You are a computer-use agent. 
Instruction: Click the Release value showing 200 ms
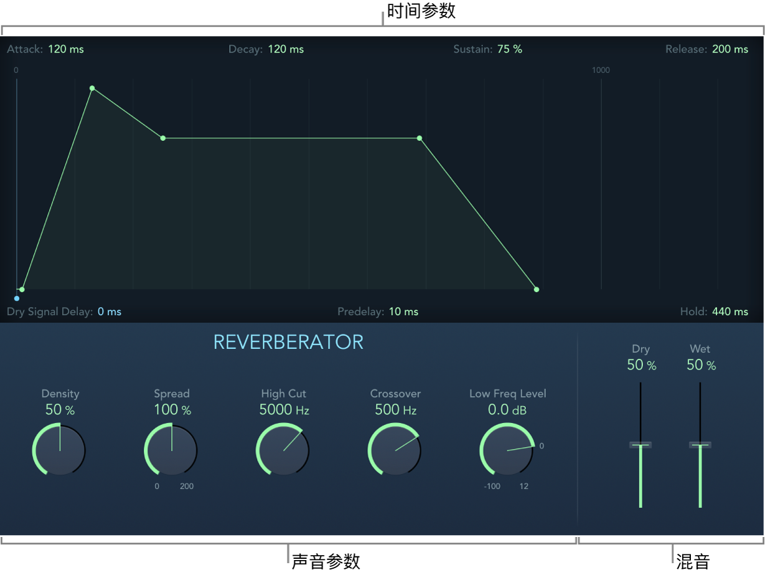[730, 49]
